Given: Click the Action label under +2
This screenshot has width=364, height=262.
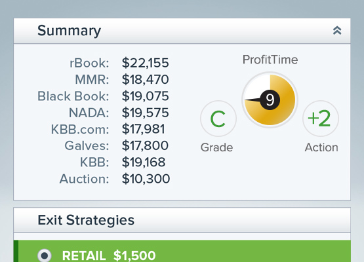Looking at the screenshot, I should tap(321, 147).
